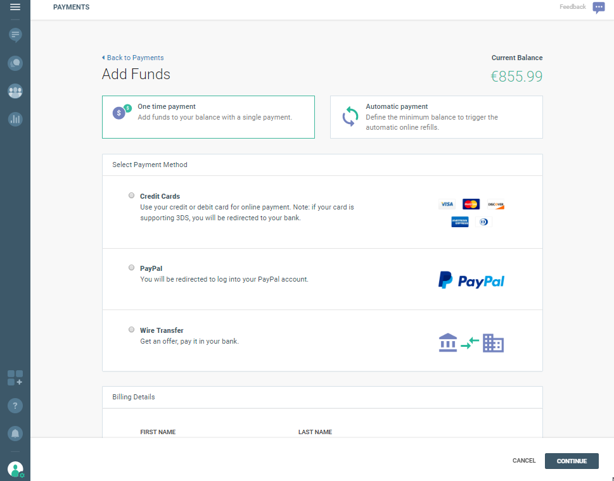Open the user profile avatar
This screenshot has width=614, height=481.
[15, 469]
